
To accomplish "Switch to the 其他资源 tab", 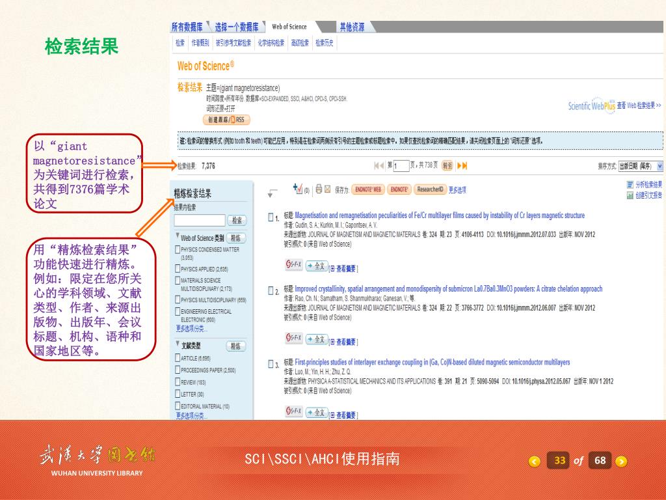I will [x=352, y=27].
